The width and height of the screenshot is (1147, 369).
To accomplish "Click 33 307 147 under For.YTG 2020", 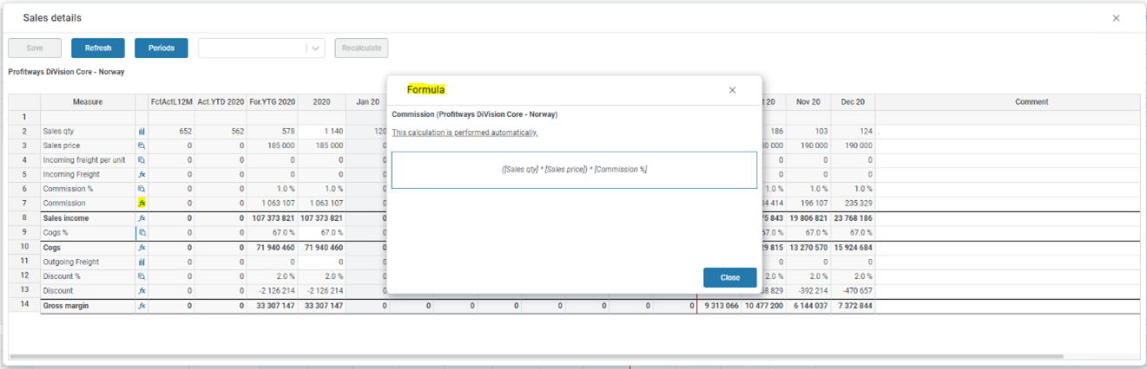I will tap(272, 306).
